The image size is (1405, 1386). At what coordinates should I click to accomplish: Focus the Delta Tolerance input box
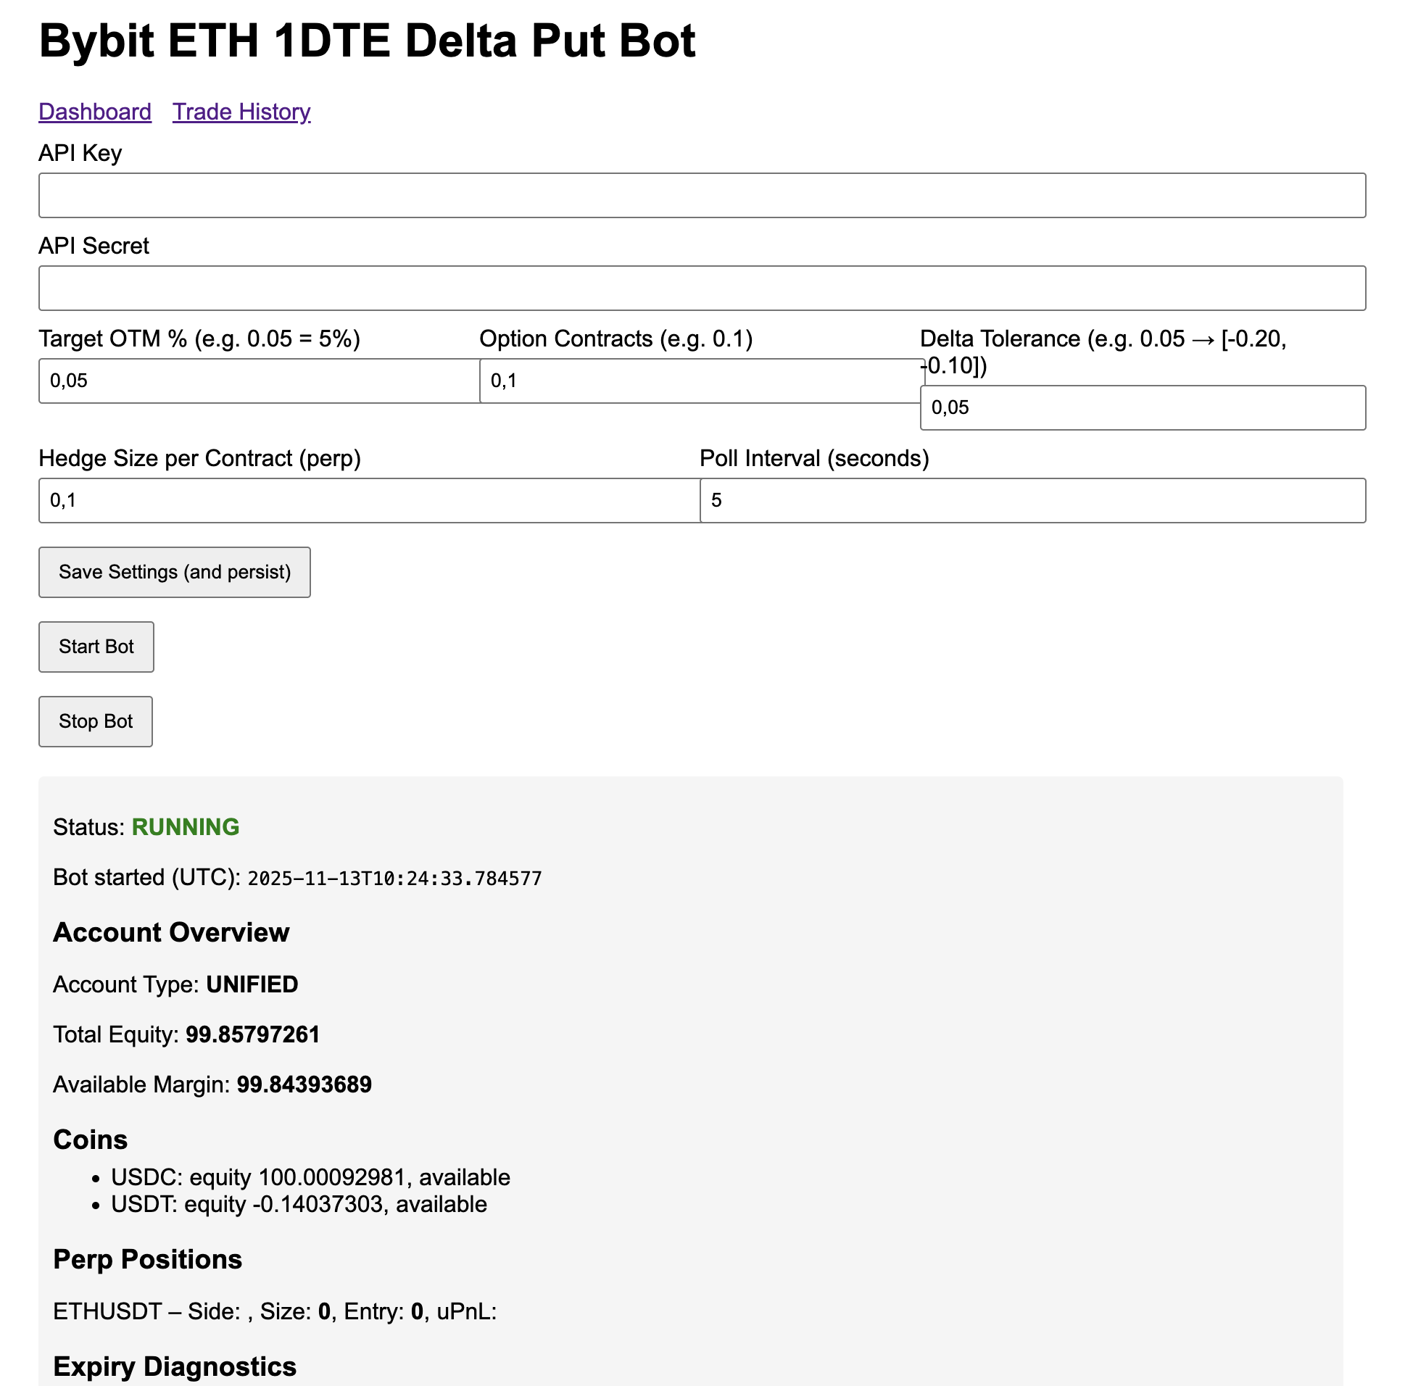(1142, 408)
